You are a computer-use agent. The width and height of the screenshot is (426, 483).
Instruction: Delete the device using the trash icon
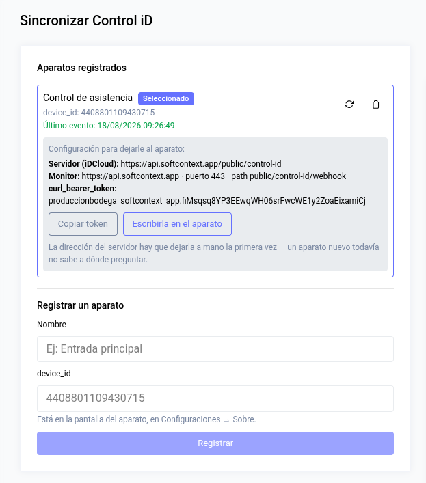point(375,105)
